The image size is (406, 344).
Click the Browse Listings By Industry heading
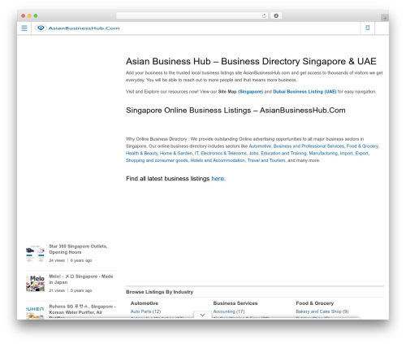click(159, 292)
